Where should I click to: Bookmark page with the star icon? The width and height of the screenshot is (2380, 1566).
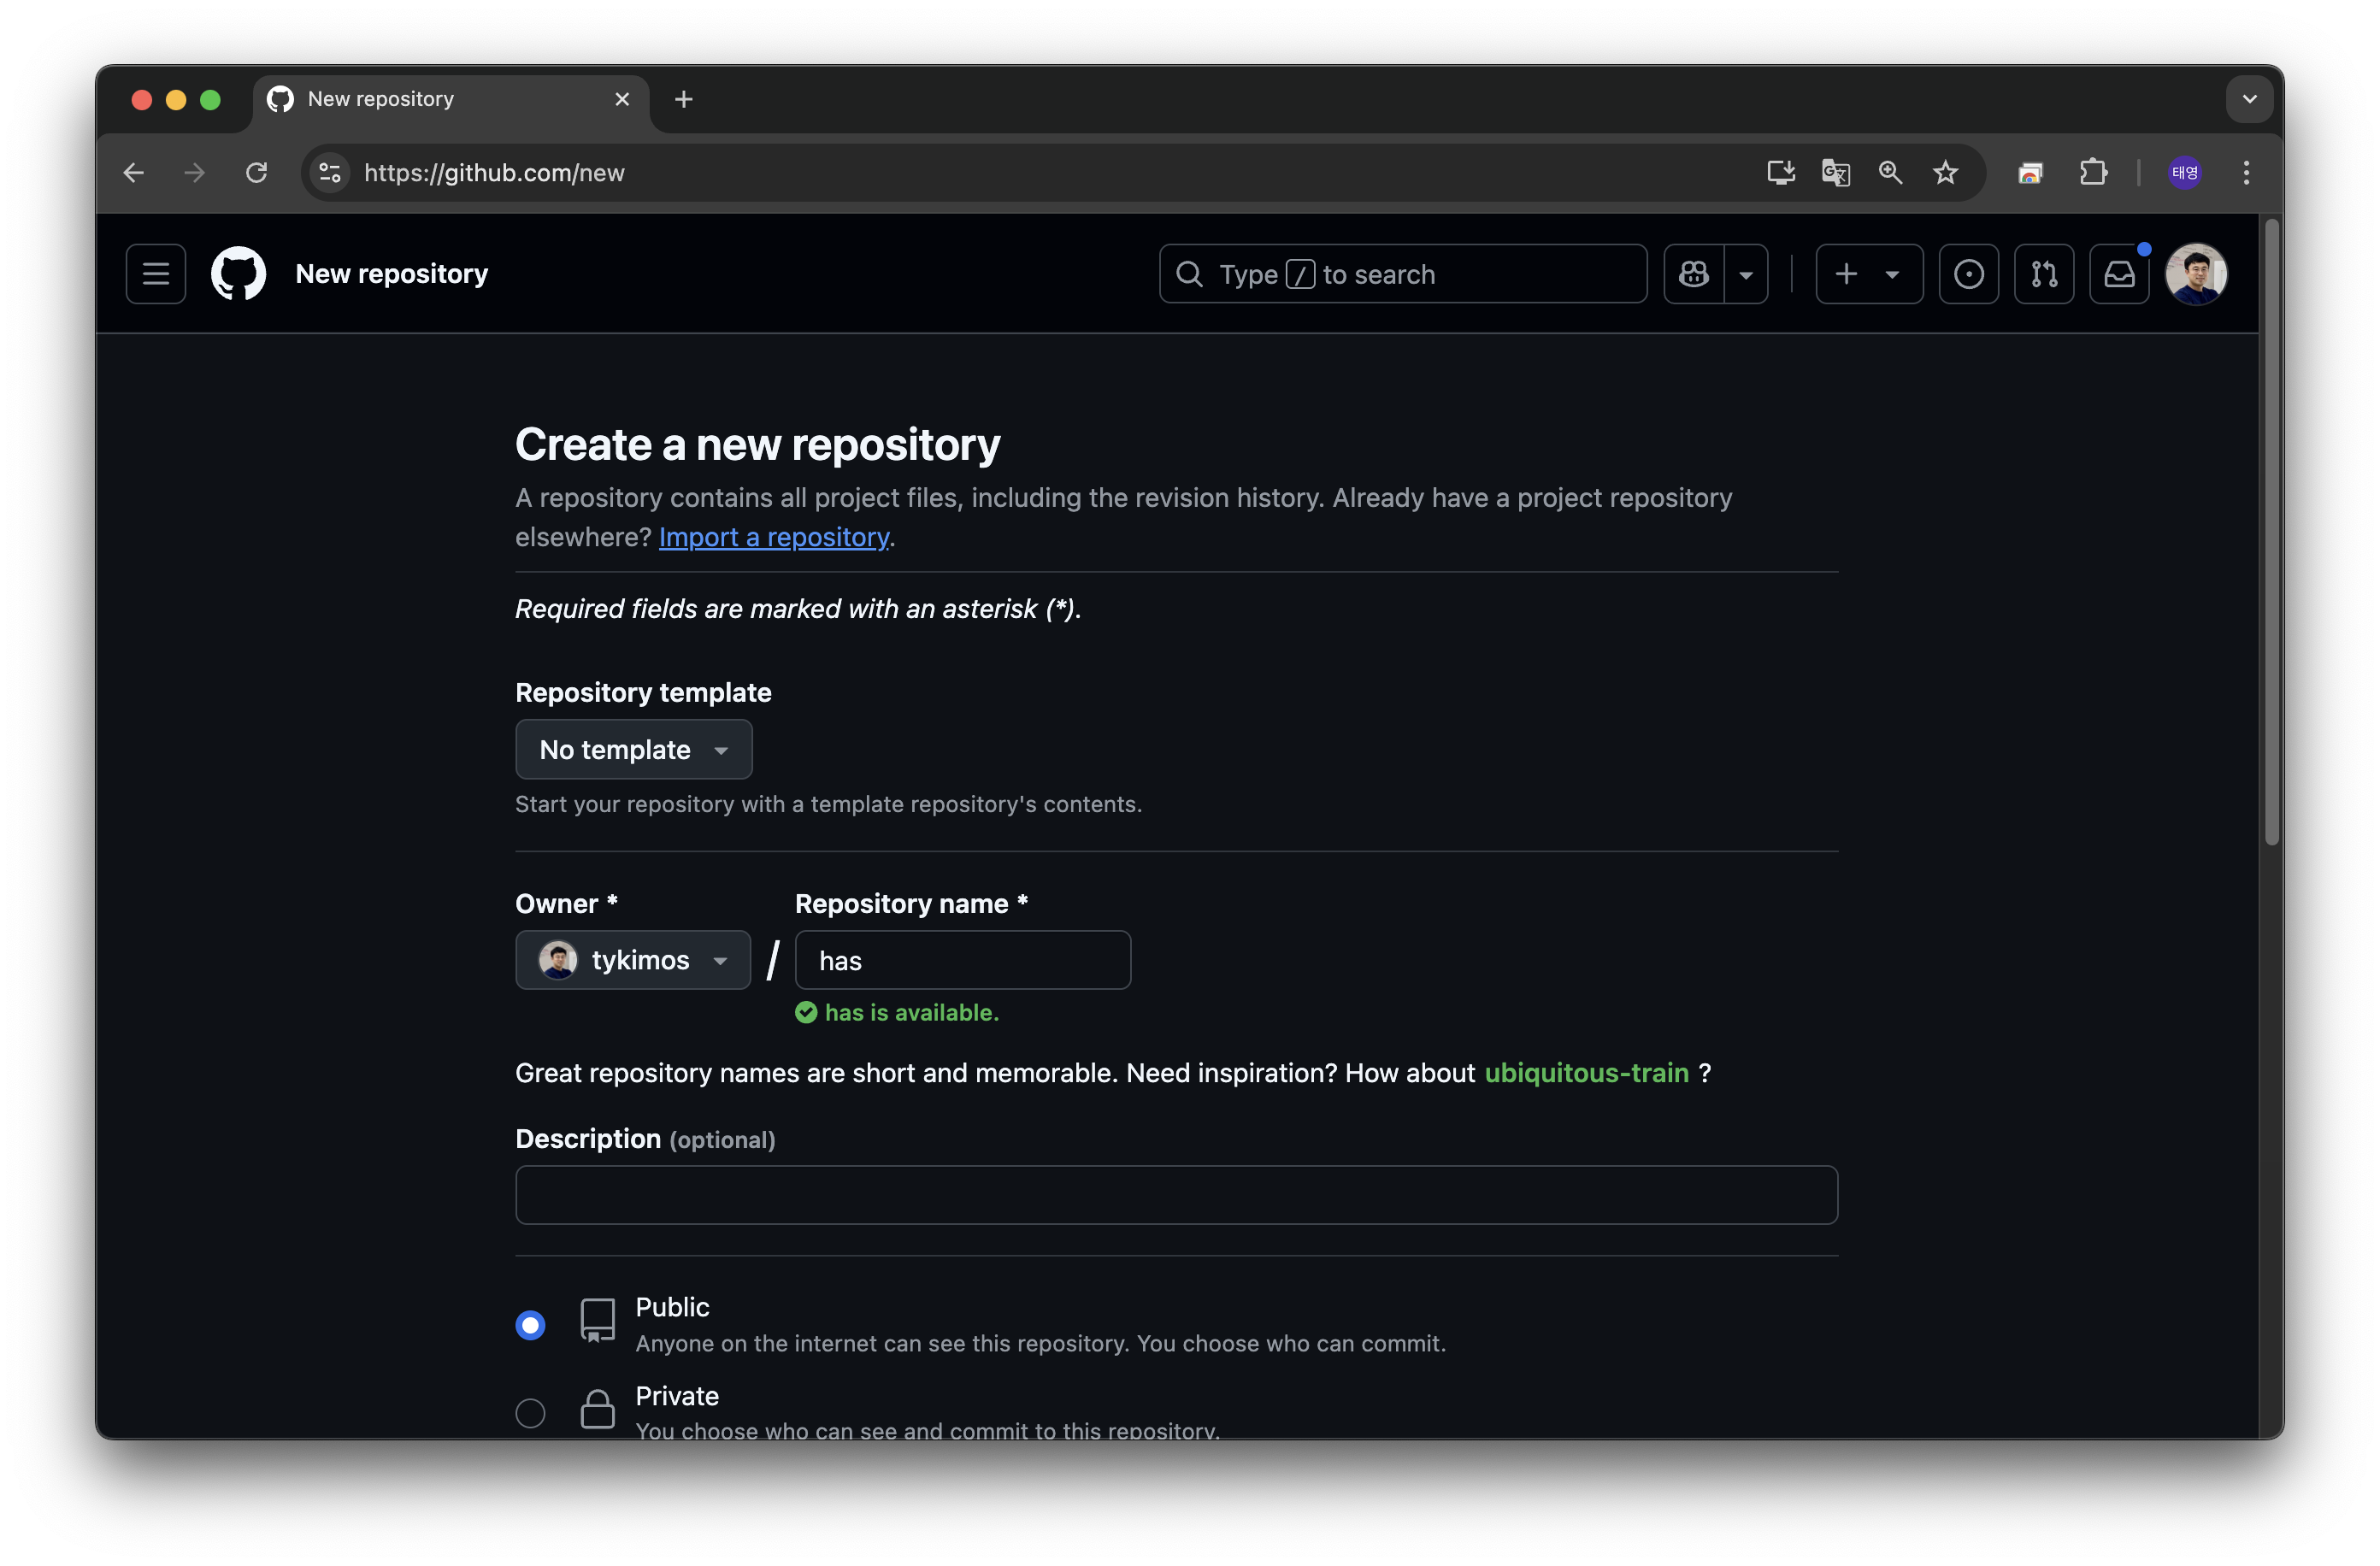1945,173
